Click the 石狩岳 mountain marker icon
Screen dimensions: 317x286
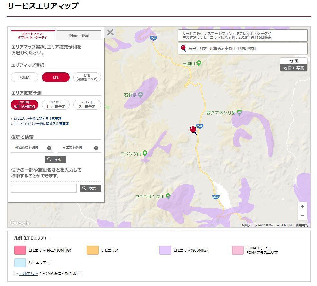coord(141,94)
